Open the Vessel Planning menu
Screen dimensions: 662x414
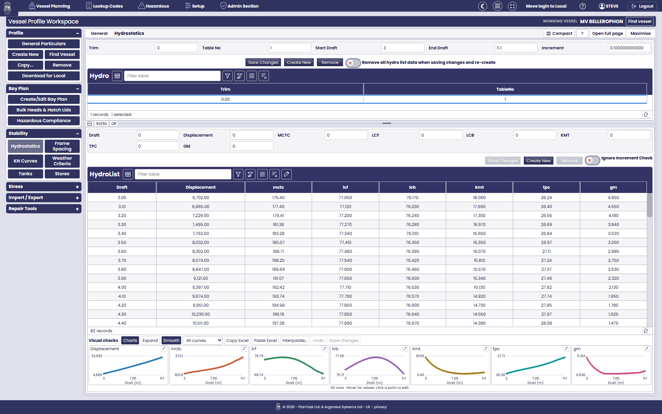(49, 6)
